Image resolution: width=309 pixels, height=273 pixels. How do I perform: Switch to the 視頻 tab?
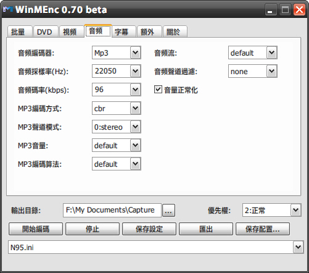point(72,31)
